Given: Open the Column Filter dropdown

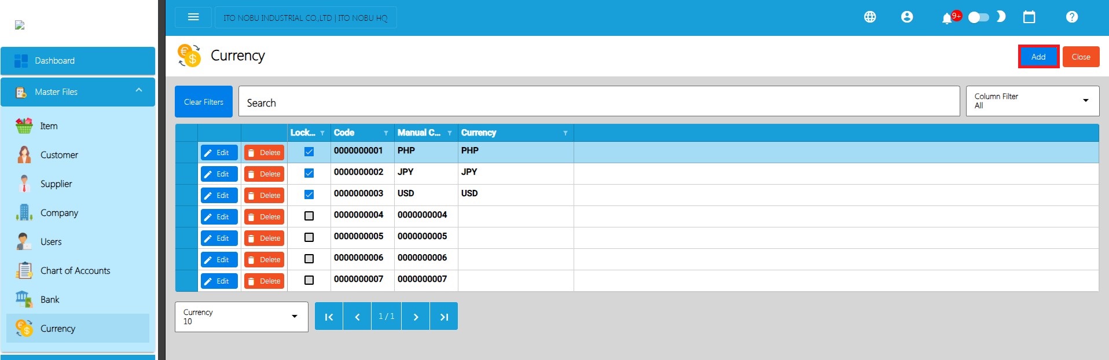Looking at the screenshot, I should click(x=1032, y=101).
